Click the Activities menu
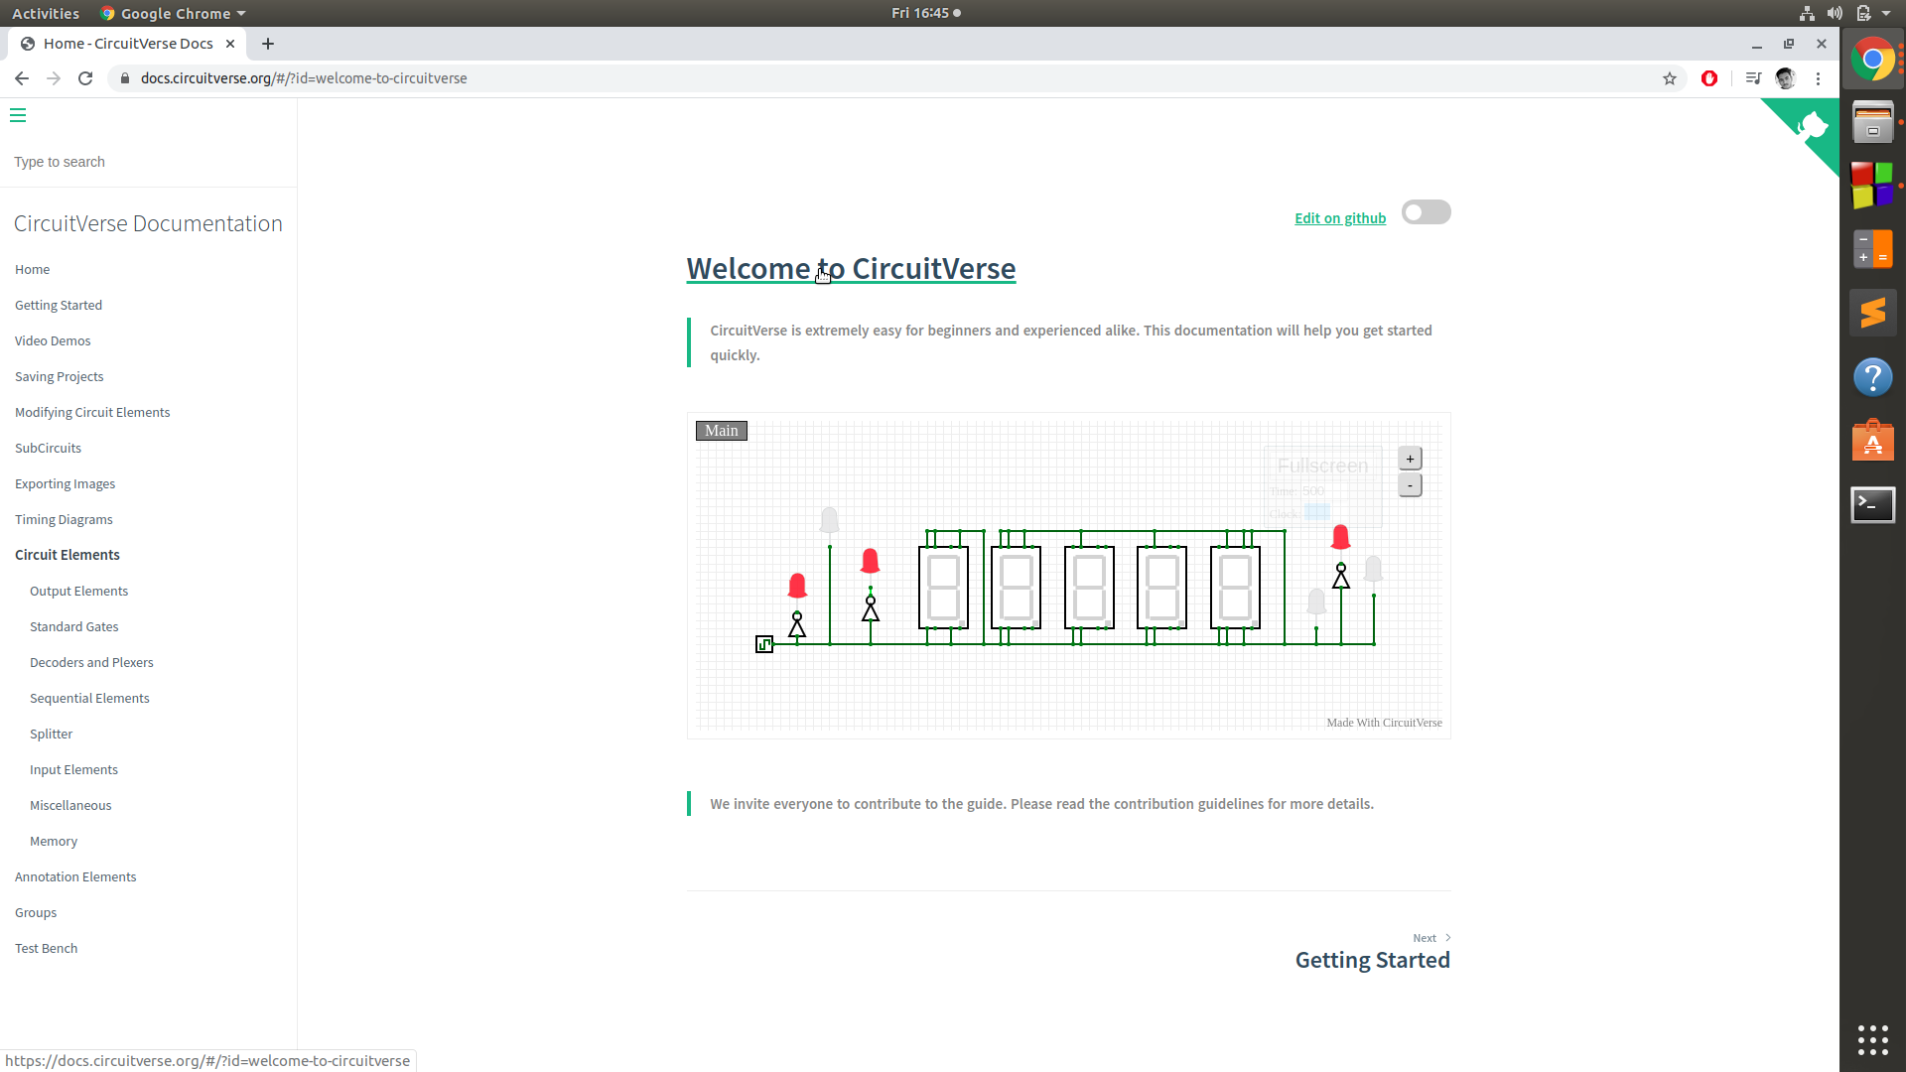1906x1072 pixels. point(46,13)
